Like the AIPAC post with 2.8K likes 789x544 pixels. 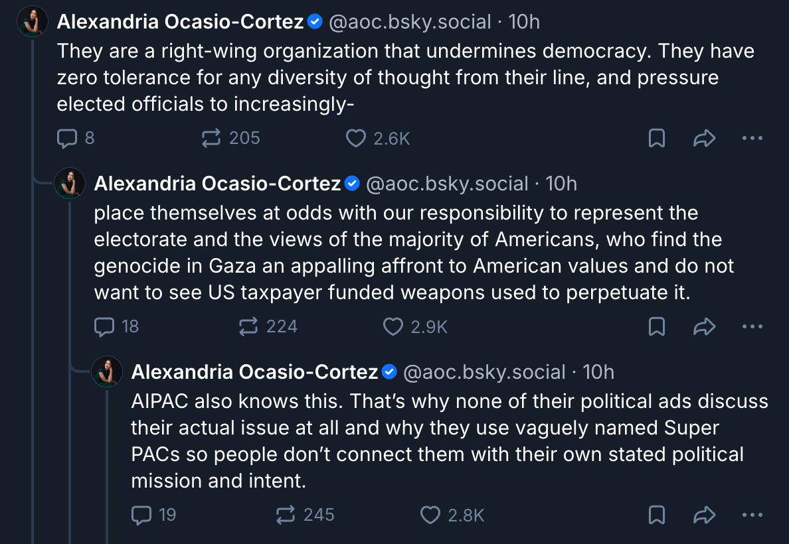[x=431, y=515]
